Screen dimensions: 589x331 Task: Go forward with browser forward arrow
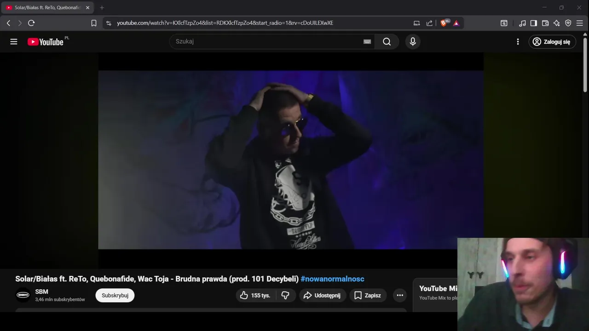[20, 23]
